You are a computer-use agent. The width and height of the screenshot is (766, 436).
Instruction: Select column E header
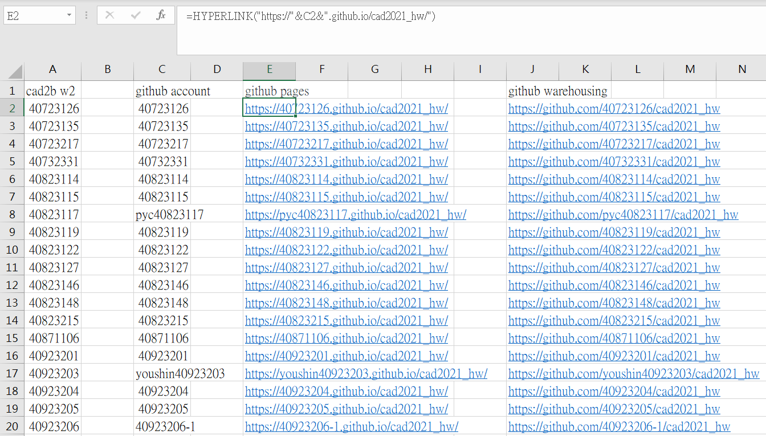coord(269,70)
